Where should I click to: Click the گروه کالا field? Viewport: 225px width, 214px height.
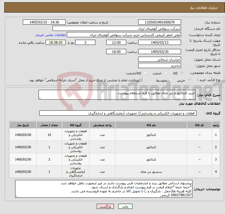(118, 113)
